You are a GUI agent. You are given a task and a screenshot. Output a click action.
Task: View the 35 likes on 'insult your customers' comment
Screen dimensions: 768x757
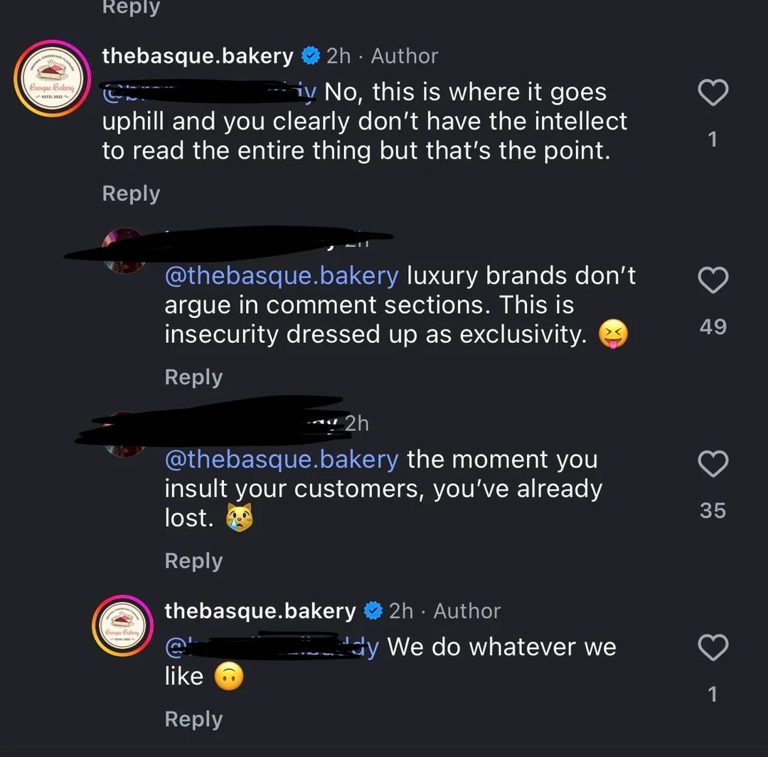click(713, 510)
